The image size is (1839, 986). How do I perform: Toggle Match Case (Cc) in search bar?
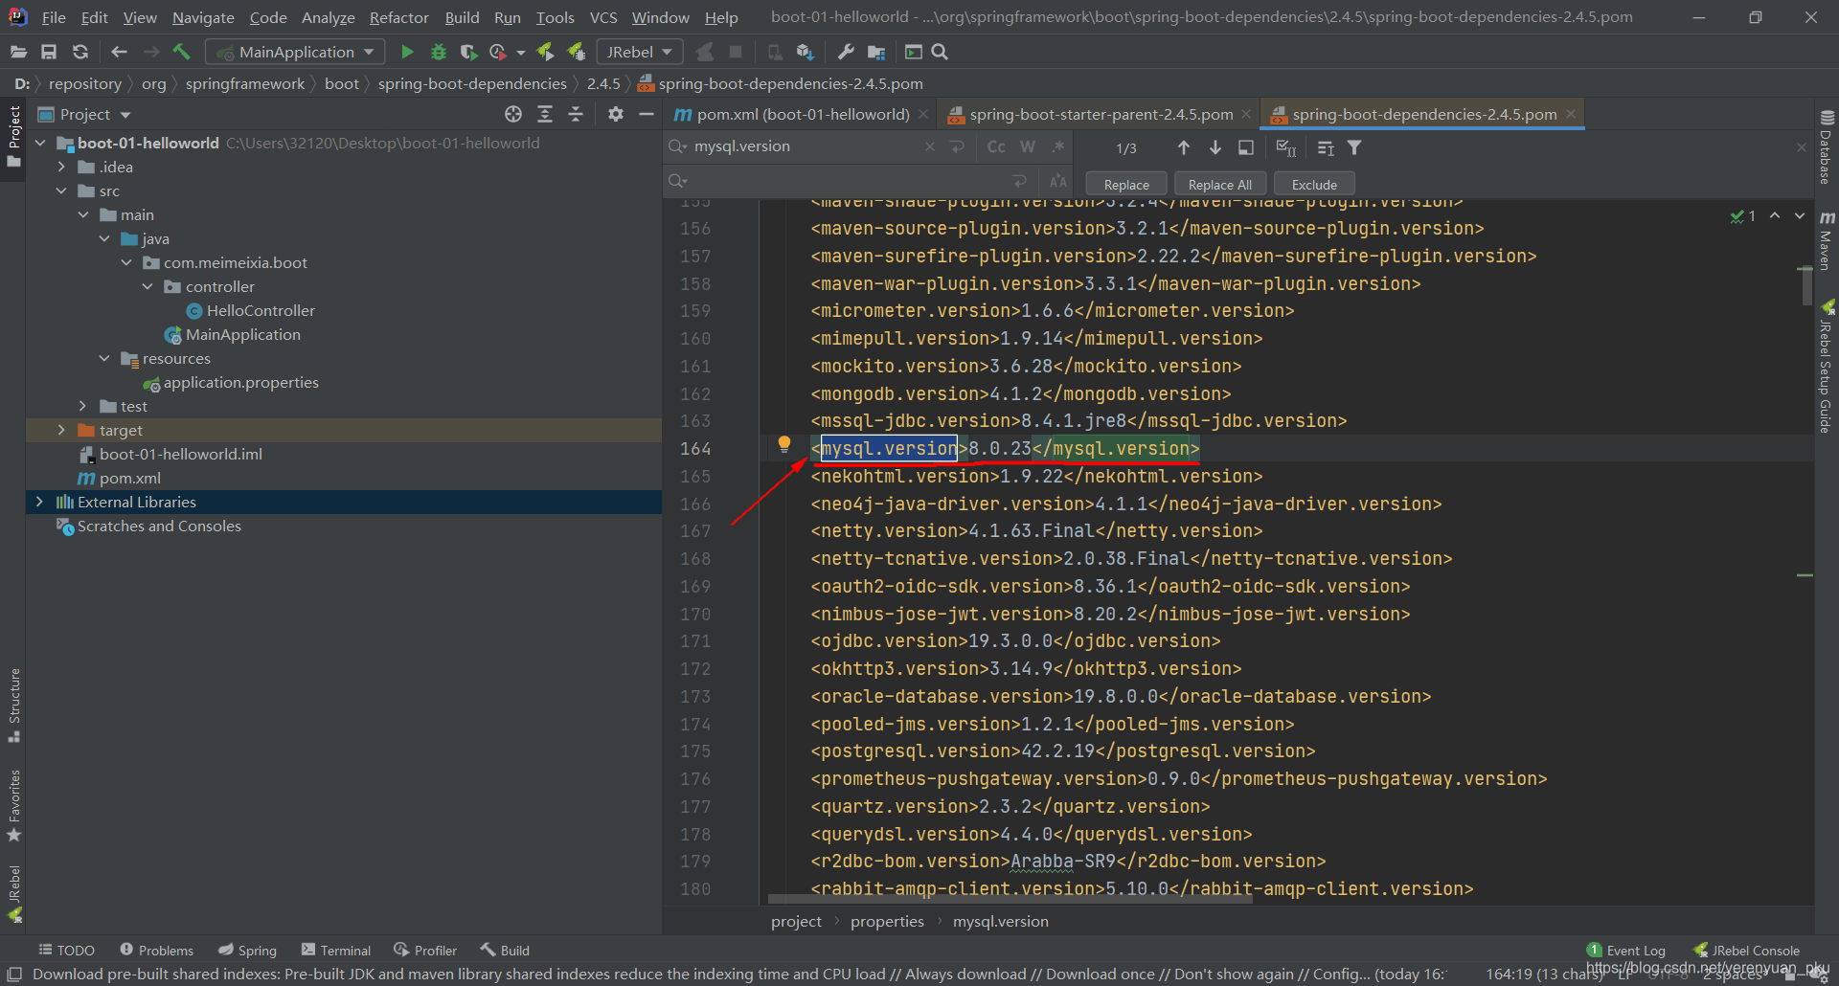996,146
